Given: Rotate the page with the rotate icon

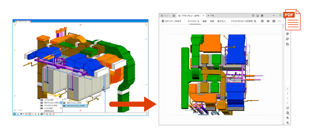Looking at the screenshot, I should pos(287,108).
